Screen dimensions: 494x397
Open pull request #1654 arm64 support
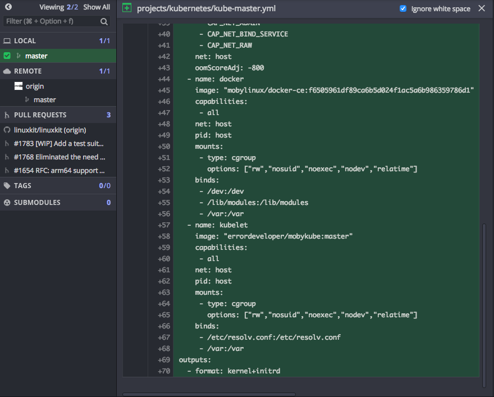click(x=58, y=171)
